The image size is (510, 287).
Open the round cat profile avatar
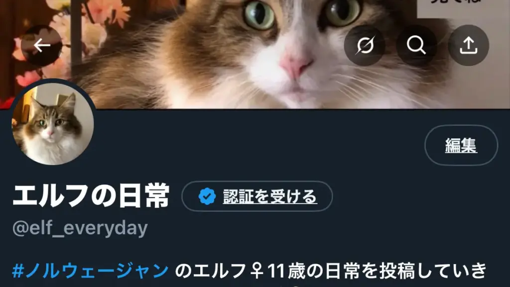(53, 123)
